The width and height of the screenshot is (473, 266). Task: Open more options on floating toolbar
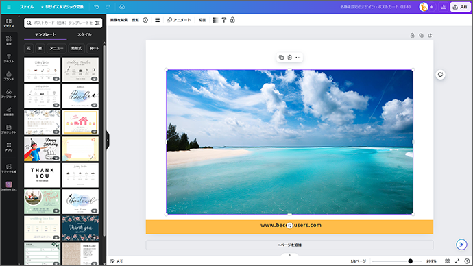[298, 58]
